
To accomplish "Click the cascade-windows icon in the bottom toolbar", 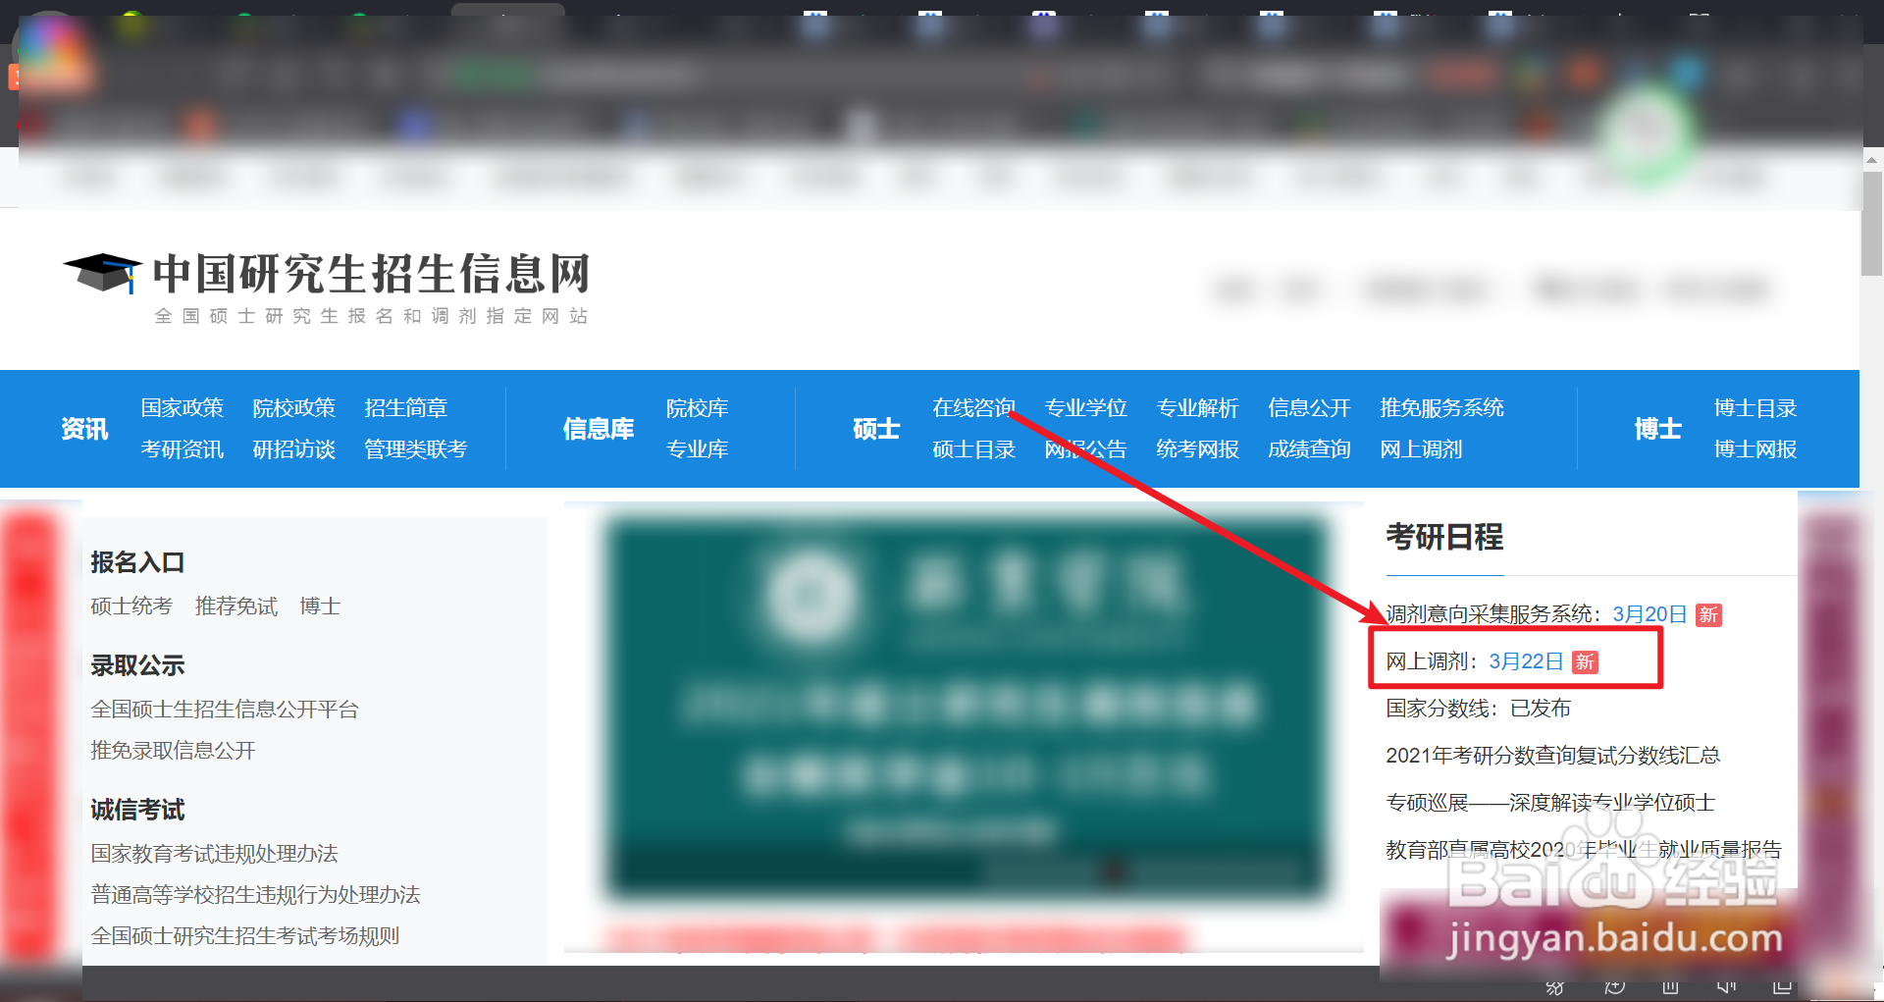I will [1781, 988].
